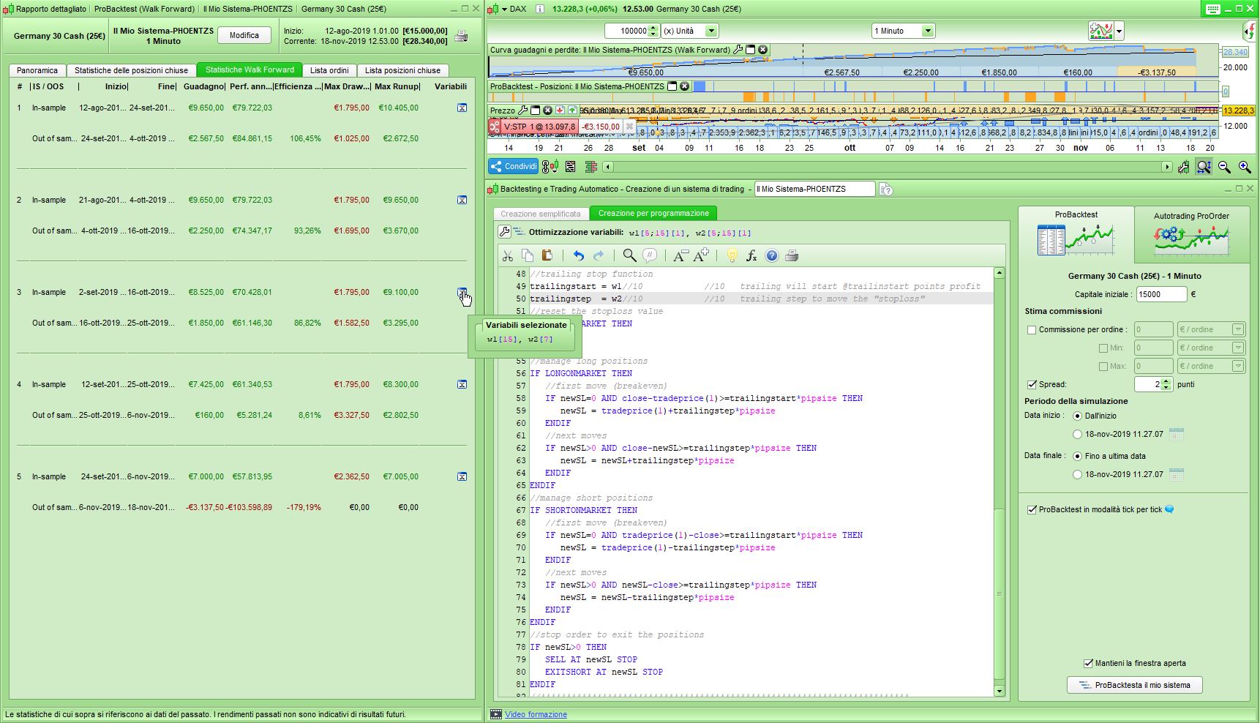
Task: Print the backtest report using printer icon
Action: tap(461, 36)
